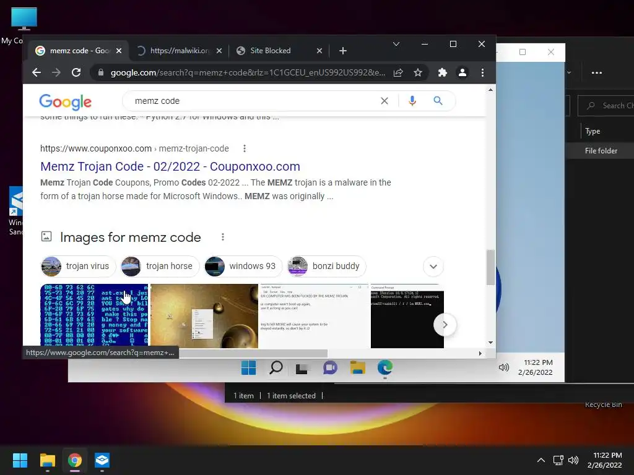
Task: Open sandbox Chat icon
Action: pos(331,367)
